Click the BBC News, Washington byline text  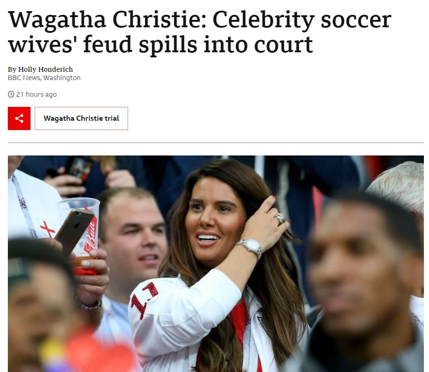point(44,78)
